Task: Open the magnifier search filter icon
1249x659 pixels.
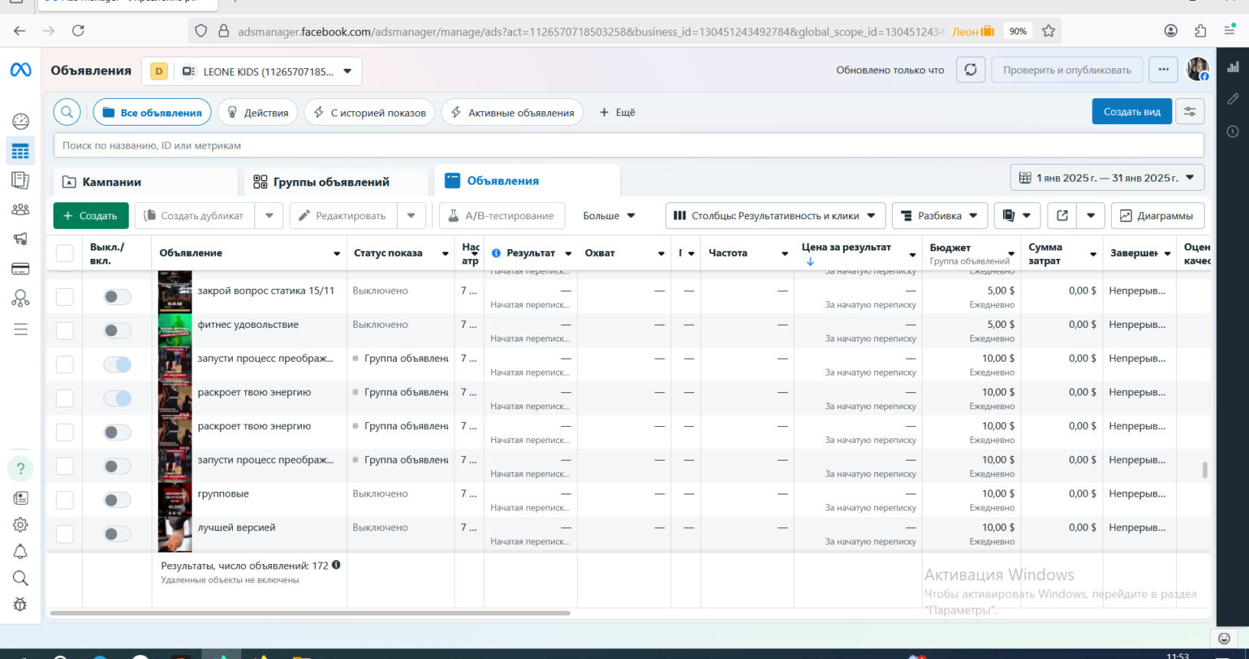Action: (67, 112)
